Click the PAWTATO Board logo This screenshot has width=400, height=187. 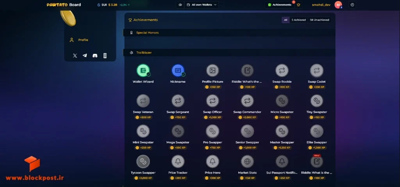(64, 5)
